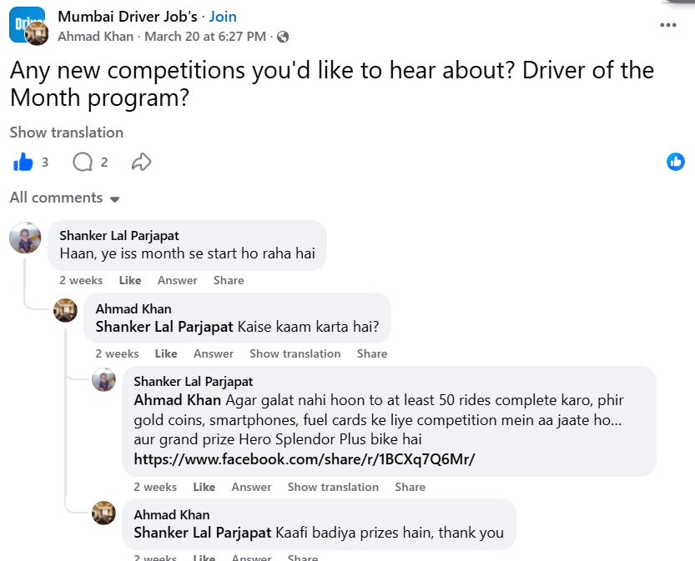
Task: Click the public globe audience icon
Action: point(283,37)
